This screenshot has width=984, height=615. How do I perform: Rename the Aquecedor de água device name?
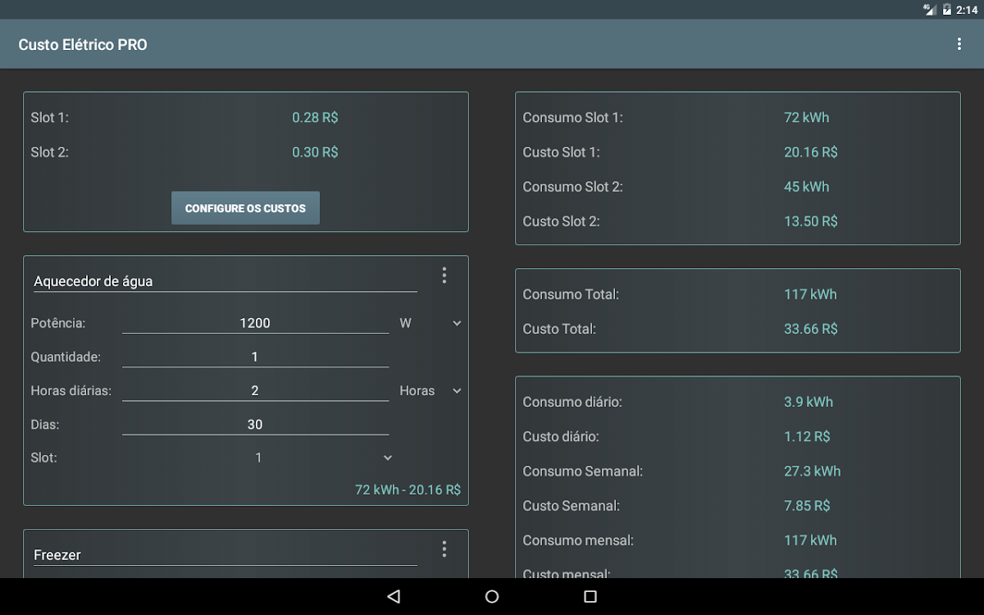[225, 281]
